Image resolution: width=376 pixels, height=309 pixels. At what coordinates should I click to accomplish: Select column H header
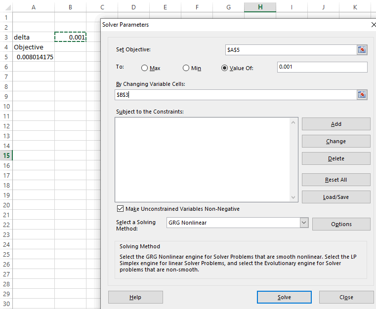pos(260,7)
